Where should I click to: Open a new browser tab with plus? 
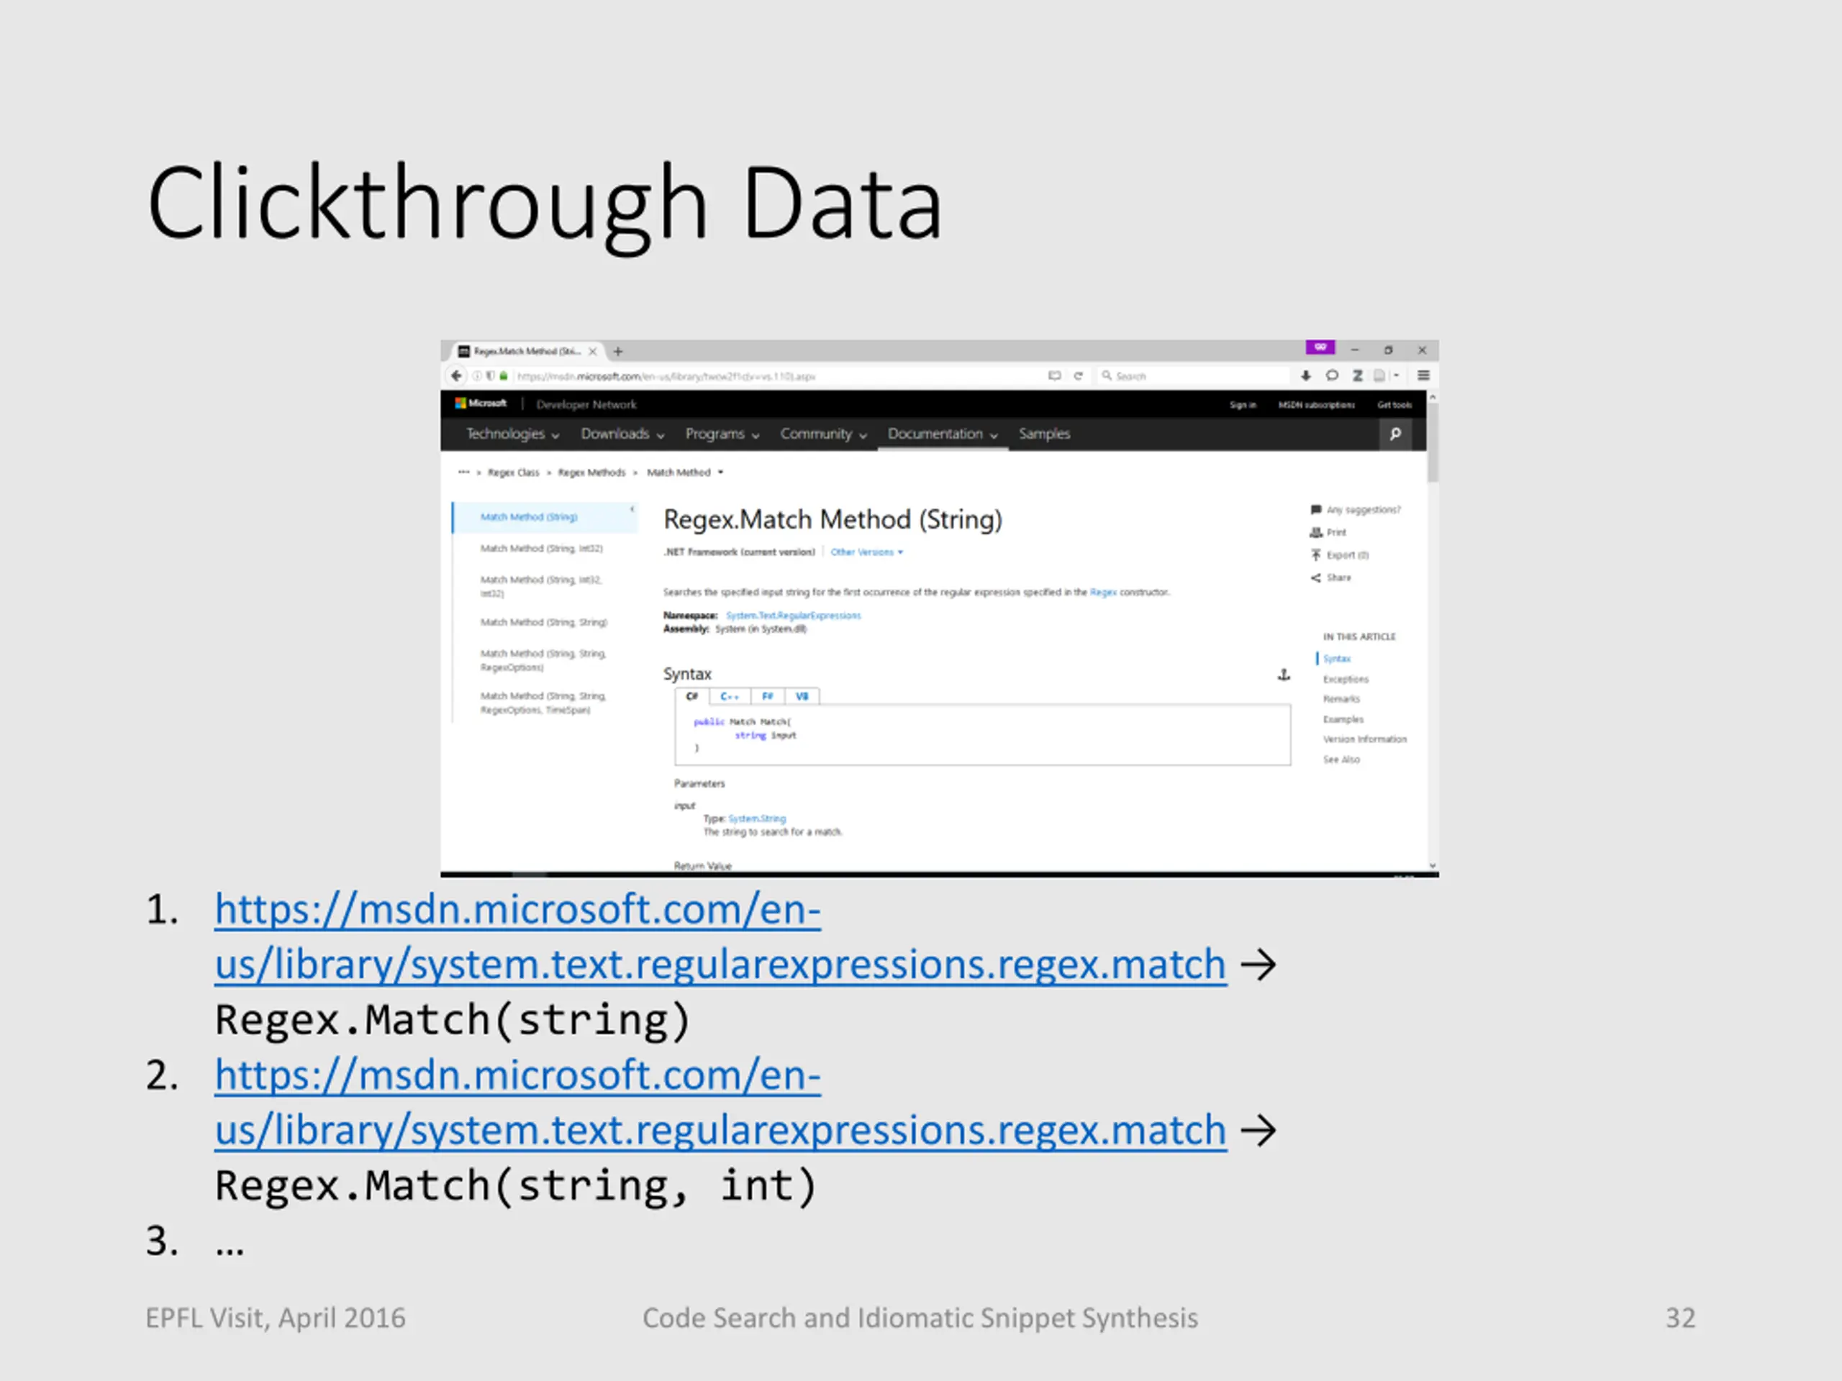click(618, 351)
